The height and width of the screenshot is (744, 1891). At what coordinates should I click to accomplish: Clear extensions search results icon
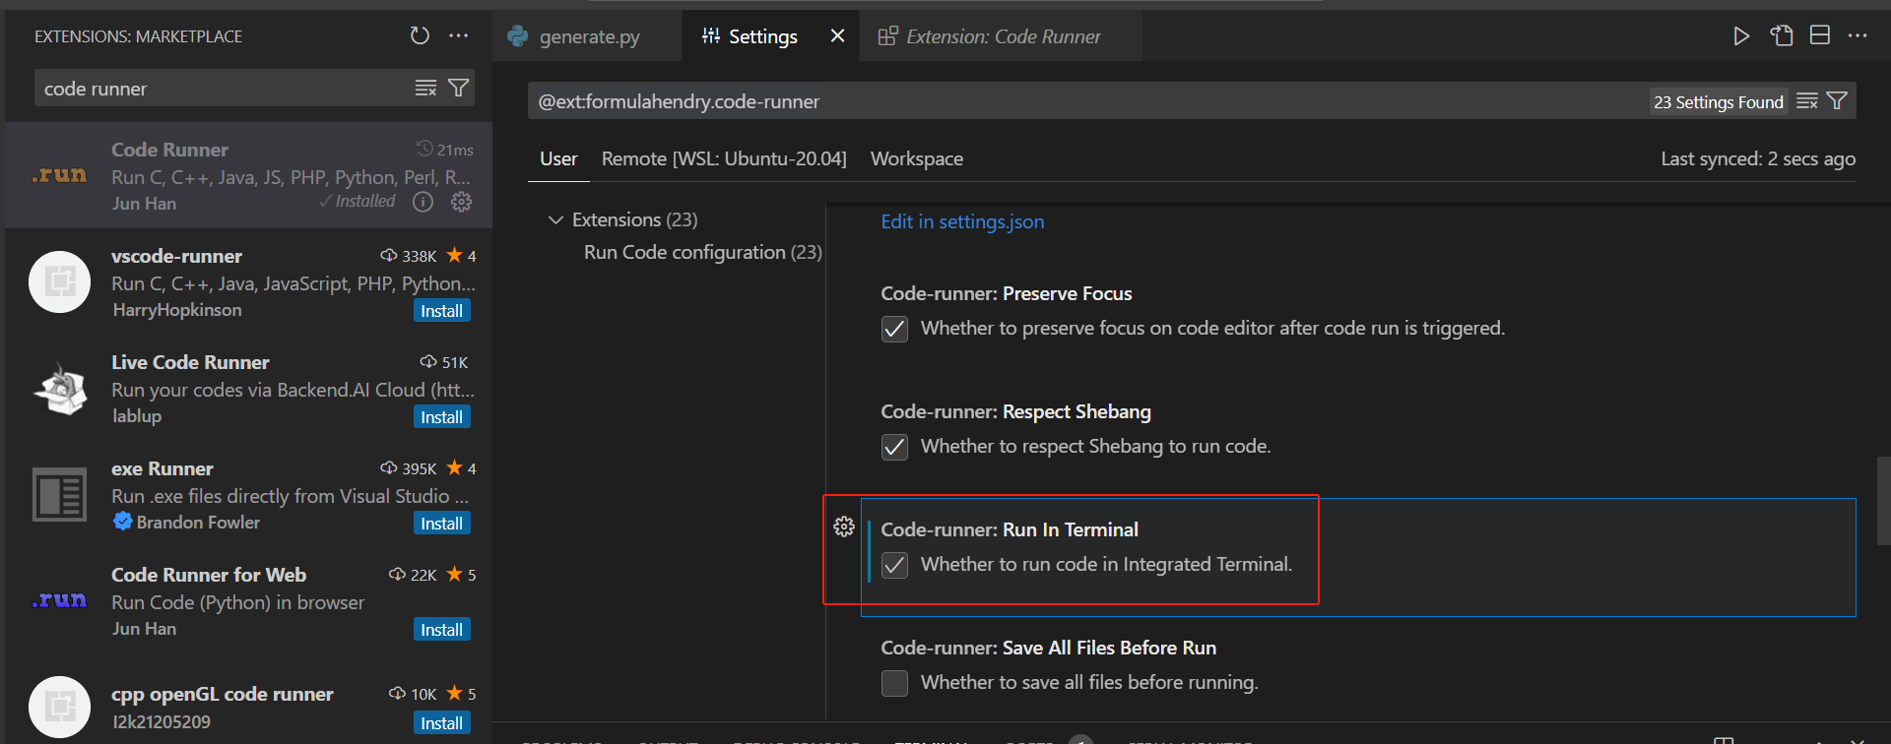coord(425,88)
